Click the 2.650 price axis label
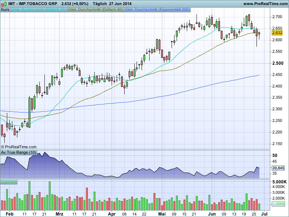289x217 pixels. click(x=277, y=29)
